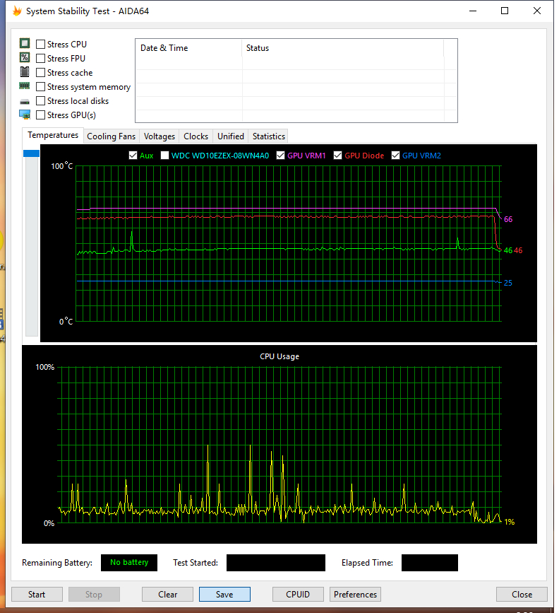This screenshot has width=559, height=613.
Task: Check the WDC WD10EZEX-08WN4A0 graph checkbox
Action: [164, 156]
